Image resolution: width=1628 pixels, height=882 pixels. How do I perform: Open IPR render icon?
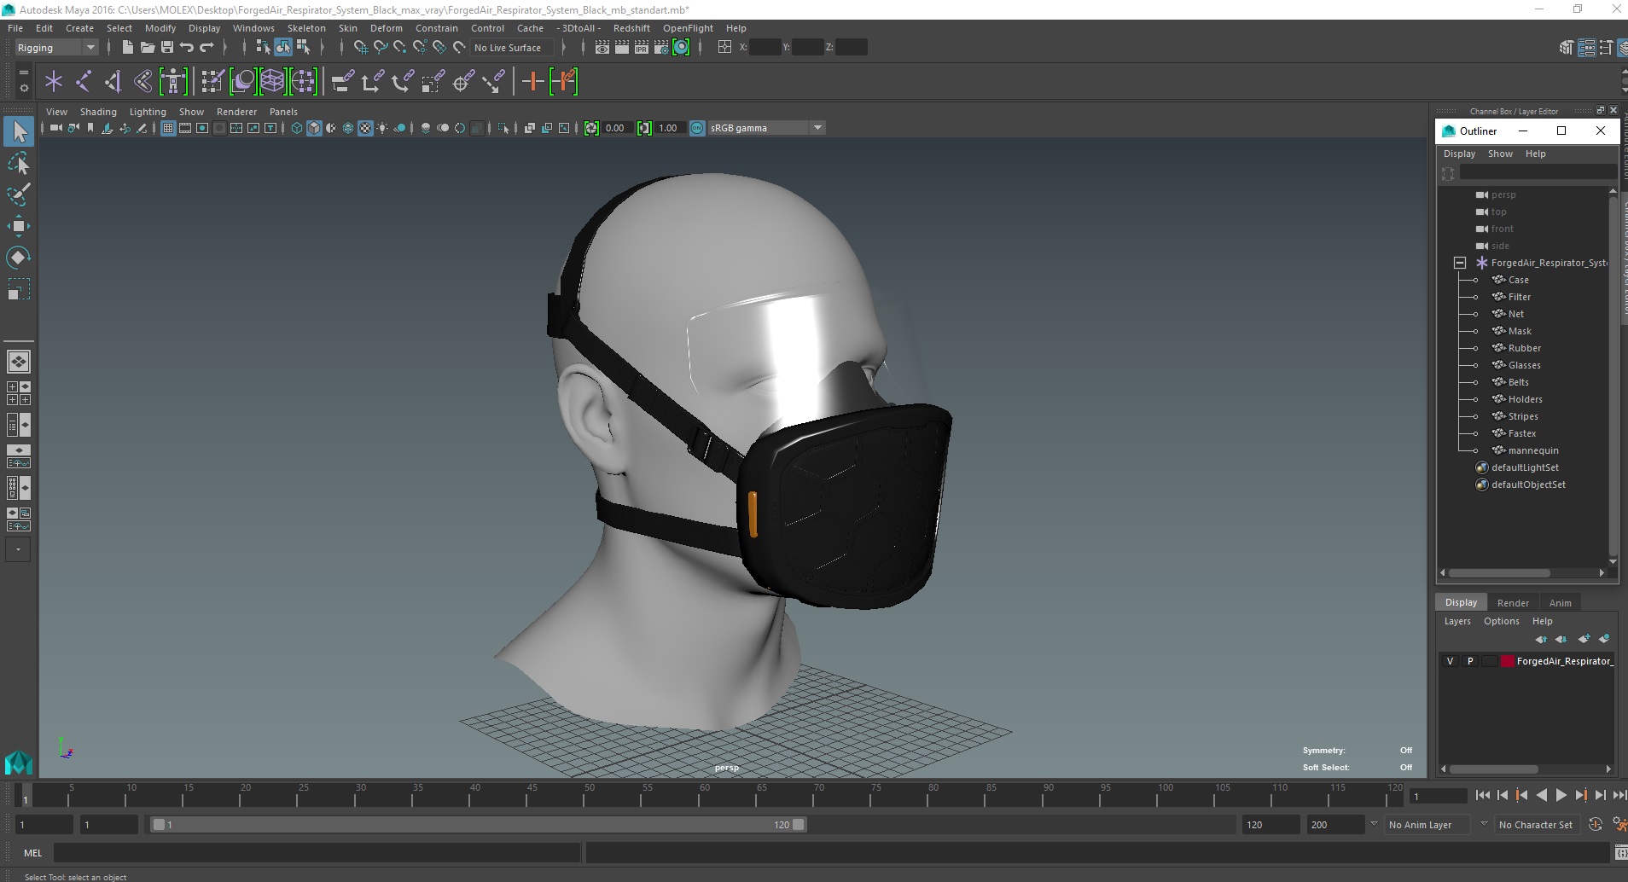click(x=642, y=48)
